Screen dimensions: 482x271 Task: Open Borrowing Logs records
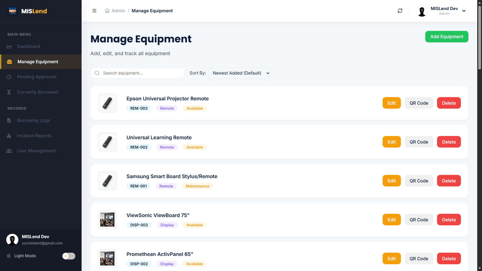pyautogui.click(x=41, y=120)
